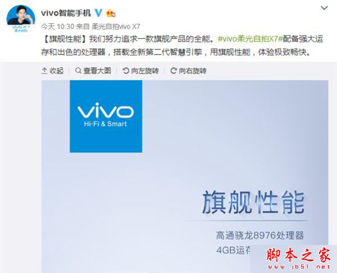337x273 pixels.
Task: Click the 脚本之家 watermark logo
Action: (298, 254)
